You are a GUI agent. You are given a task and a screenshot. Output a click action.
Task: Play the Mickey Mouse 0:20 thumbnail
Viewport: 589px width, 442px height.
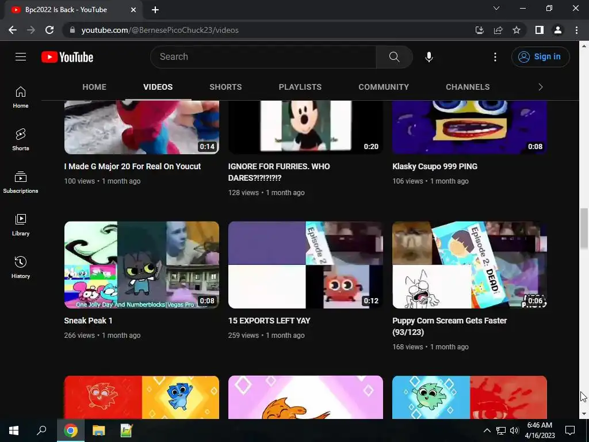pos(305,127)
